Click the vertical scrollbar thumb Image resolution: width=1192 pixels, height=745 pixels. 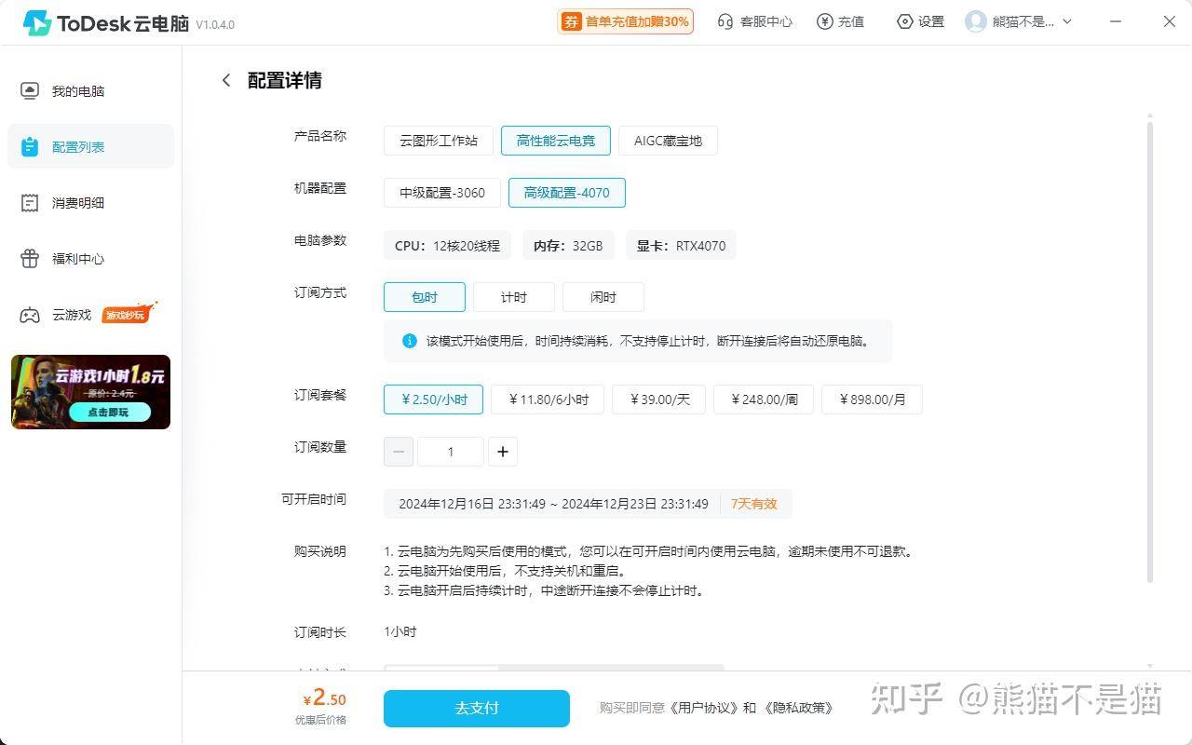click(1150, 352)
